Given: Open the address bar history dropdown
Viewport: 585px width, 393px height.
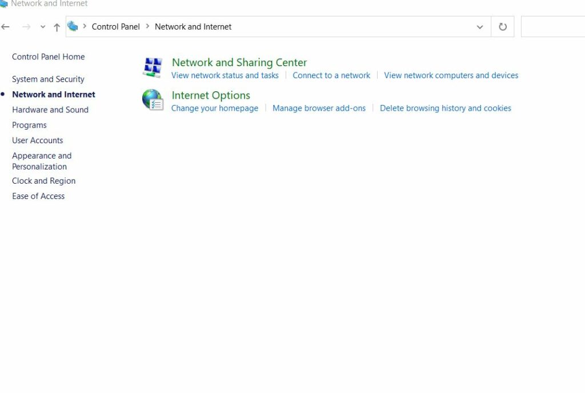Looking at the screenshot, I should [479, 26].
